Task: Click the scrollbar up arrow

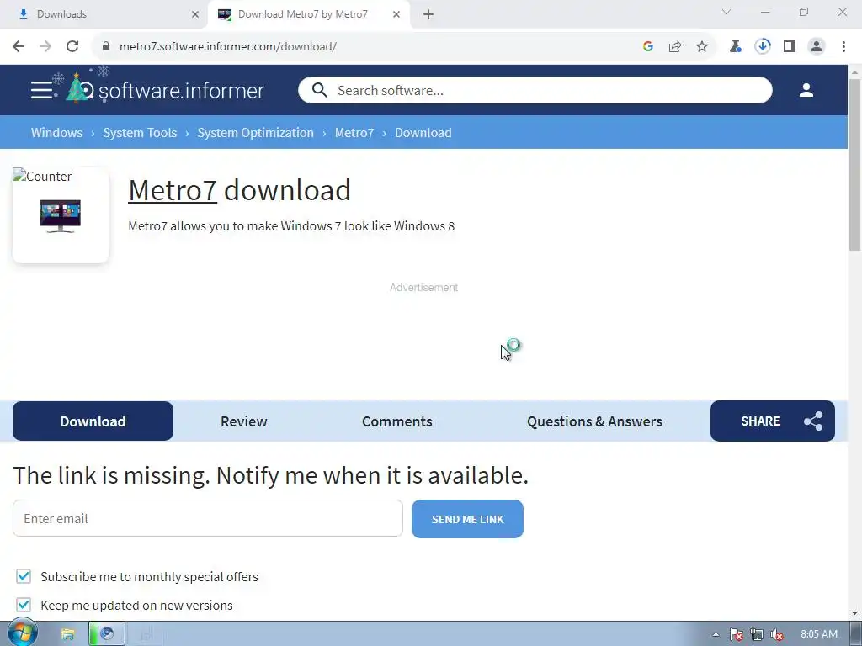Action: (855, 71)
